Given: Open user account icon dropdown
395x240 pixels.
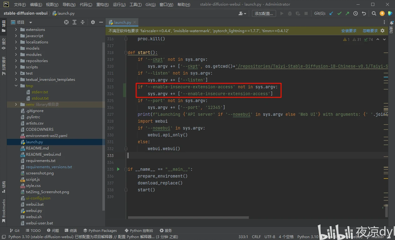Looking at the screenshot, I should (242, 14).
